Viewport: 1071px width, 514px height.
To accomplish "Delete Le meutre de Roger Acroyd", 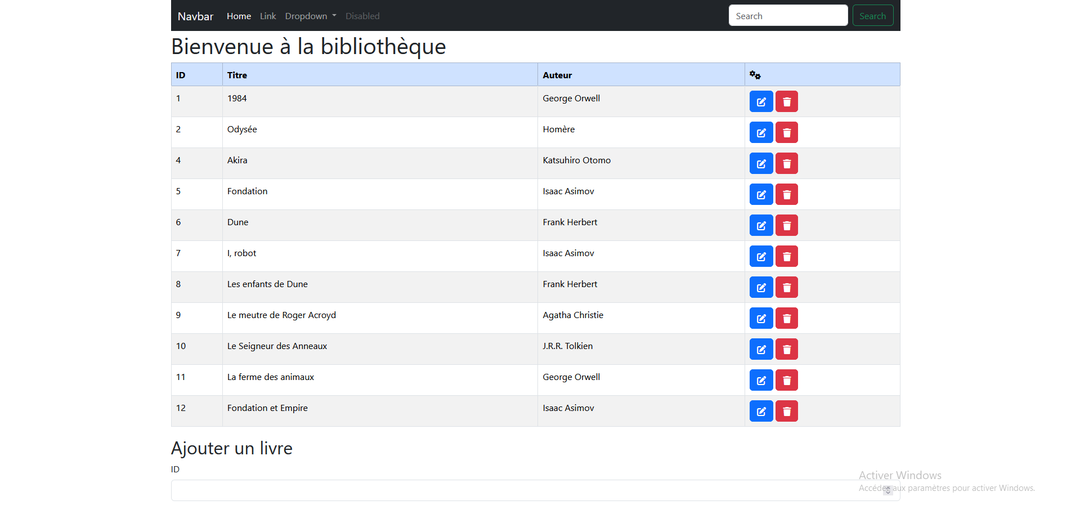I will 786,319.
